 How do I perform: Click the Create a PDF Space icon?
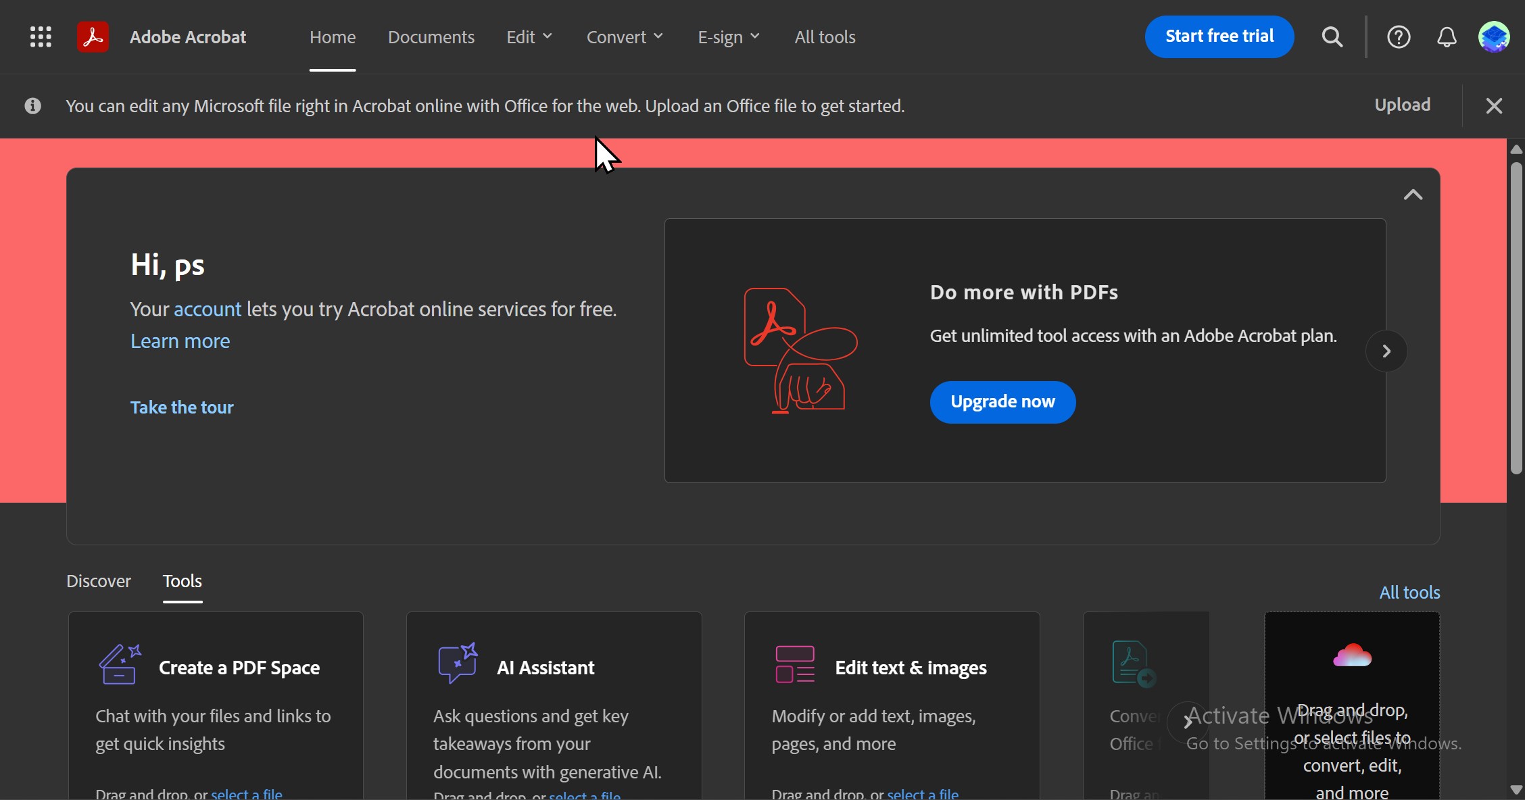120,664
